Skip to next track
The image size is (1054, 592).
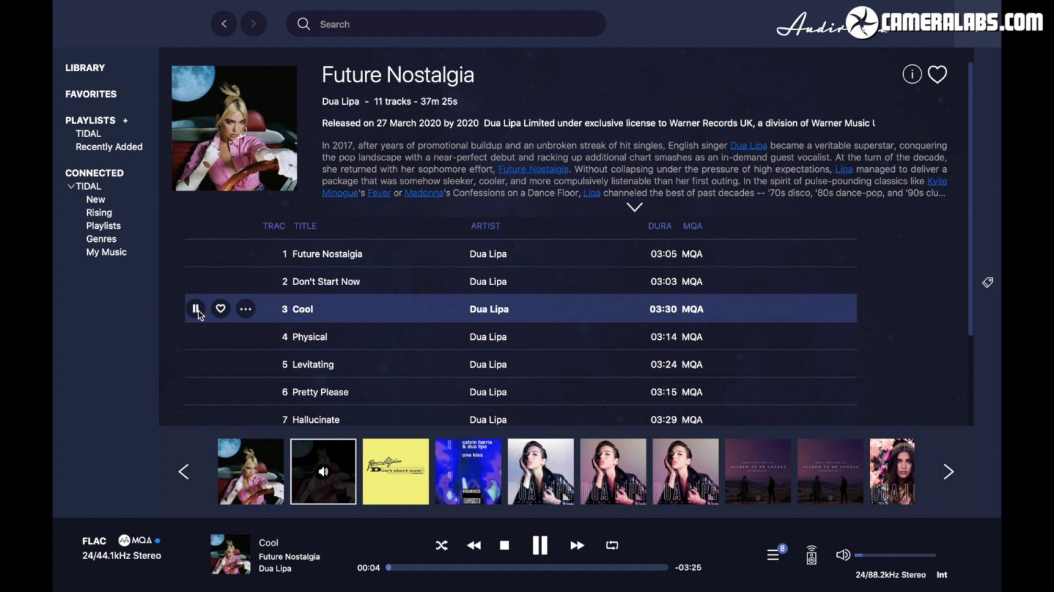click(x=577, y=545)
